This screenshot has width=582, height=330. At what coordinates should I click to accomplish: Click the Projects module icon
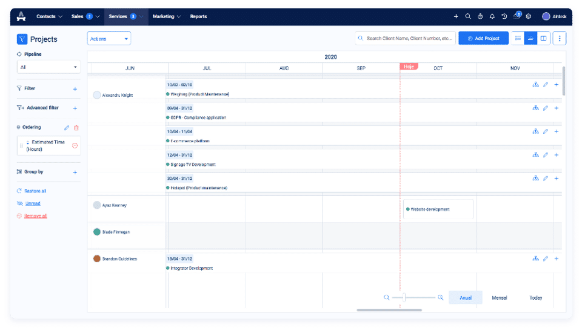pos(22,39)
